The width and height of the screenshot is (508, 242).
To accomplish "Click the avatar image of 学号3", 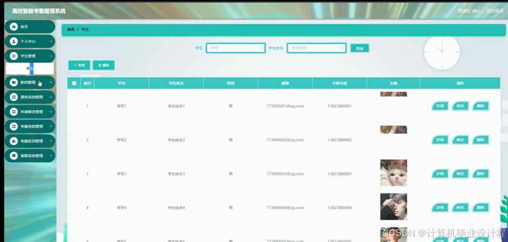I will (393, 173).
